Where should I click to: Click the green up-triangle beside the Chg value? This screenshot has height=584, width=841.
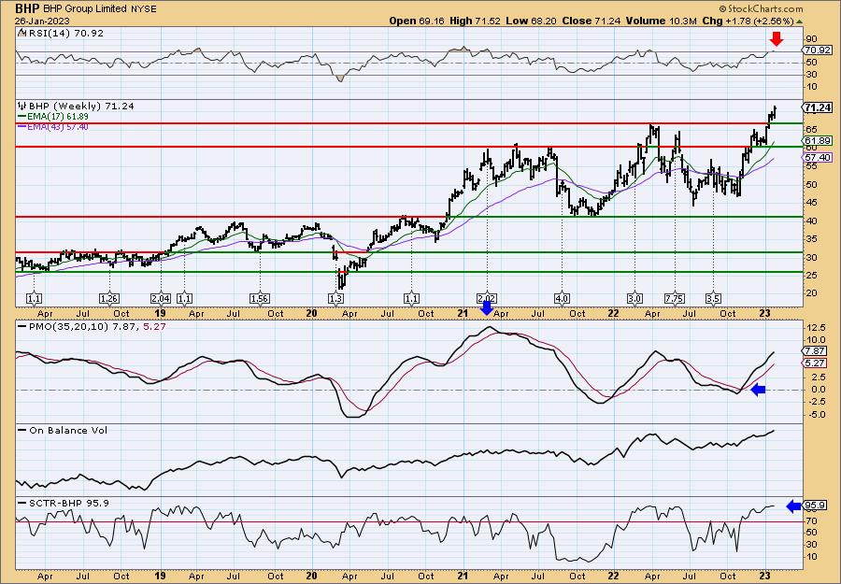[799, 21]
